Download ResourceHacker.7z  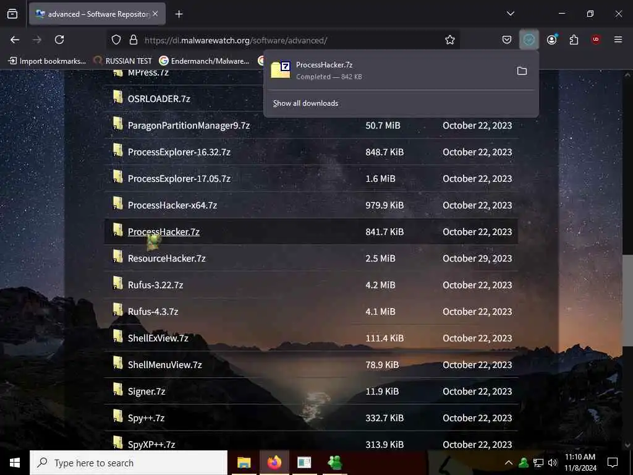click(x=167, y=259)
